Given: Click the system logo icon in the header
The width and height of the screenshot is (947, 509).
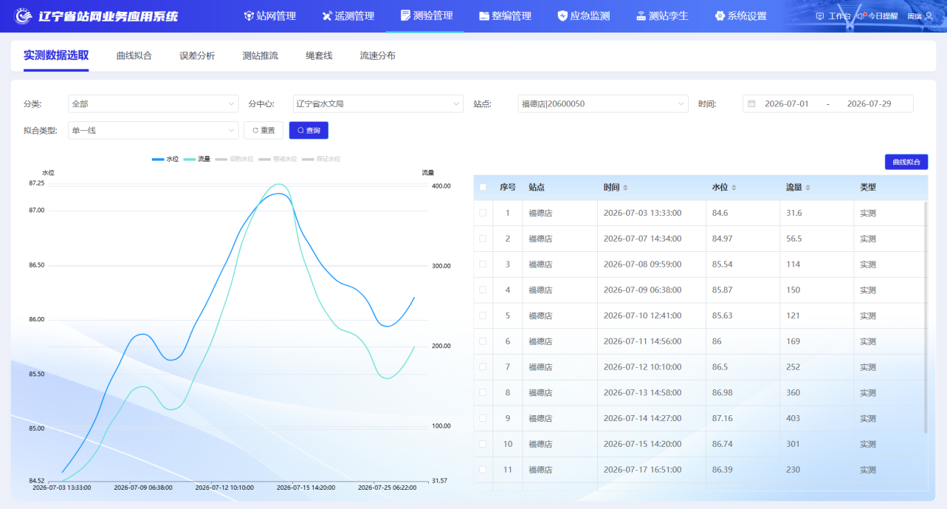Looking at the screenshot, I should point(24,16).
